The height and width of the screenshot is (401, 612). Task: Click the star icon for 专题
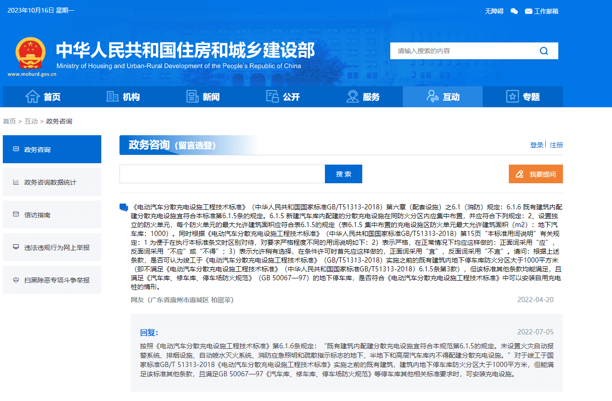tap(513, 97)
